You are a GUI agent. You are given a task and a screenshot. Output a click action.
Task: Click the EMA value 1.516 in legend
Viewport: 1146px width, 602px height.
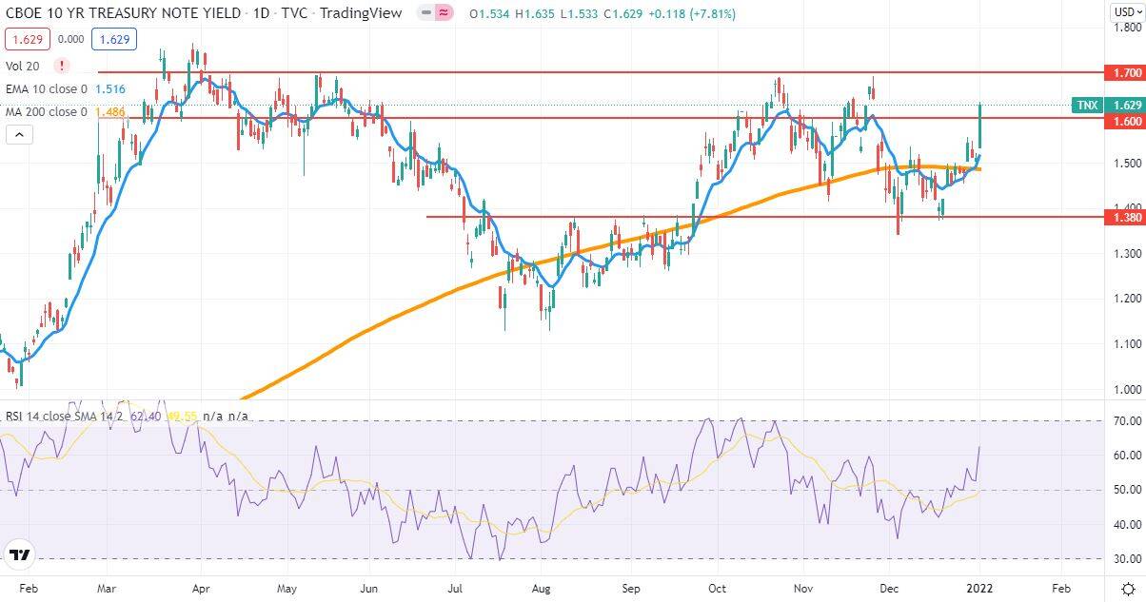pos(110,89)
